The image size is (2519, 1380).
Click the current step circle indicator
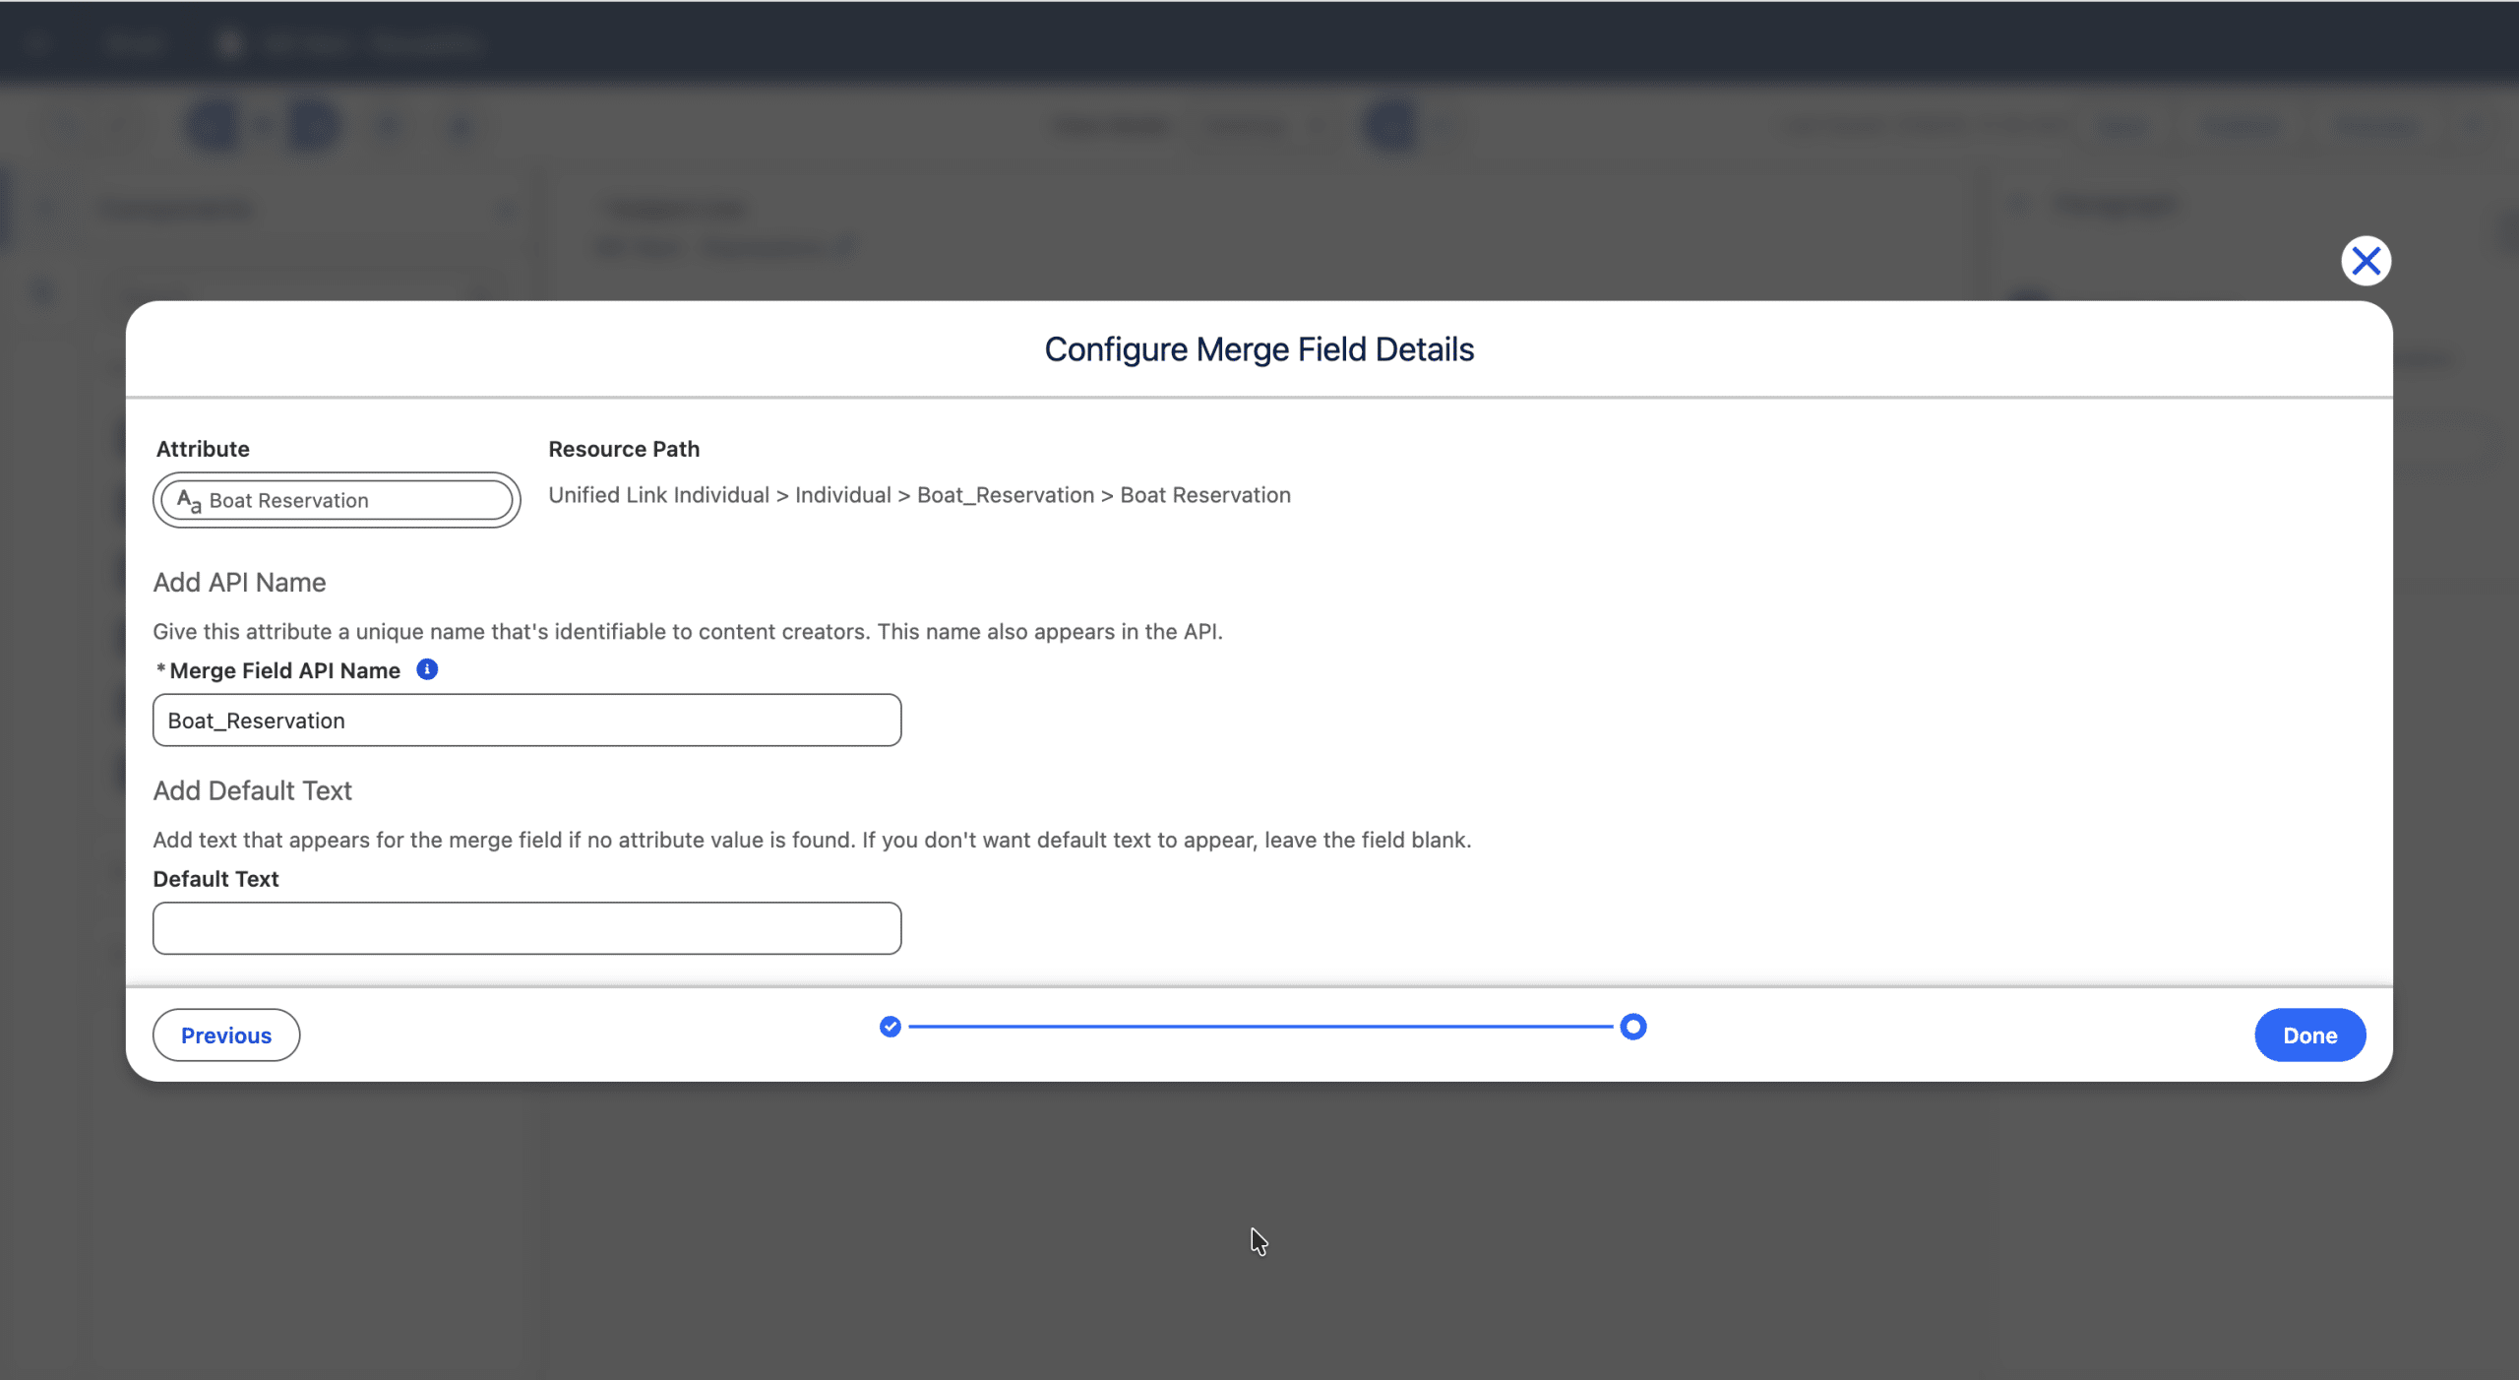[1632, 1027]
